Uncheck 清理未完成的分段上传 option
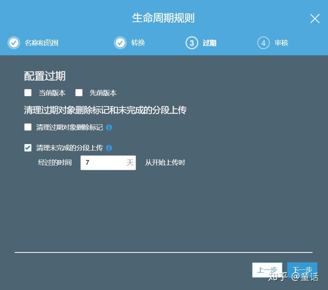Image resolution: width=328 pixels, height=290 pixels. 28,148
